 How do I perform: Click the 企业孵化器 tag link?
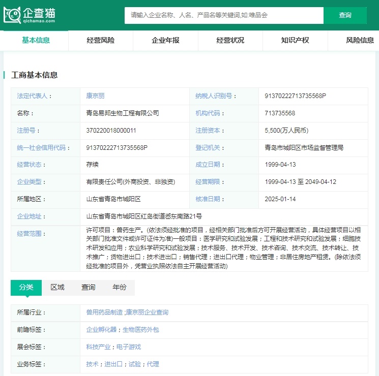click(101, 330)
